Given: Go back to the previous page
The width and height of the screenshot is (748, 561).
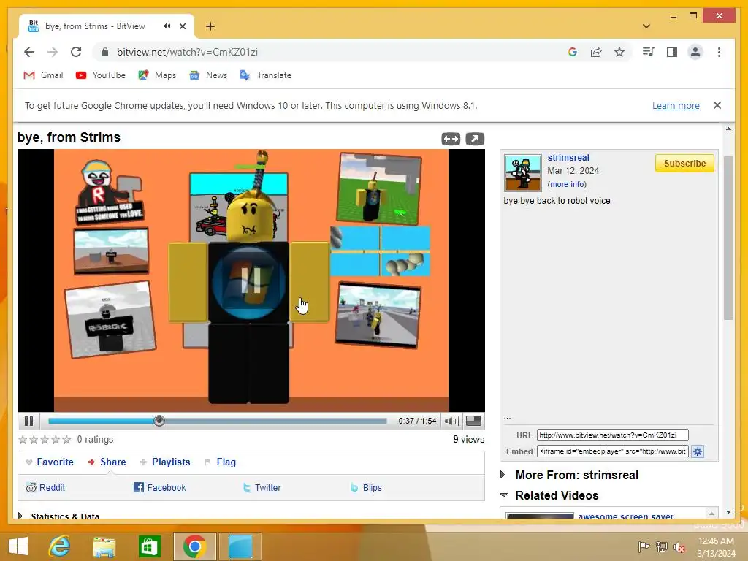Looking at the screenshot, I should coord(29,52).
